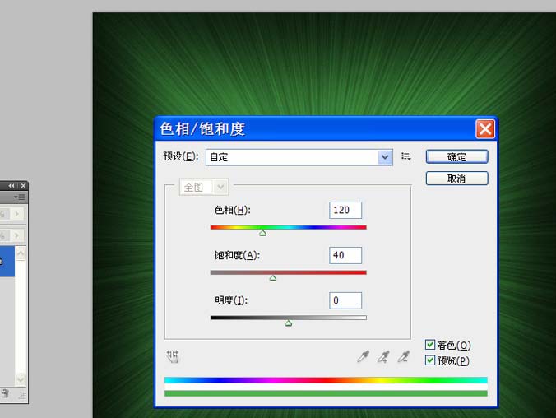This screenshot has width=556, height=418.
Task: Open the 预设 preset dropdown showing 自定
Action: (x=299, y=157)
